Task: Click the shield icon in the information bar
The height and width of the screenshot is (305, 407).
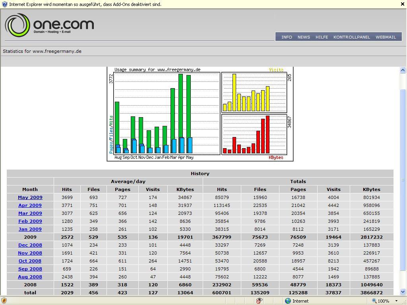Action: 4,4
